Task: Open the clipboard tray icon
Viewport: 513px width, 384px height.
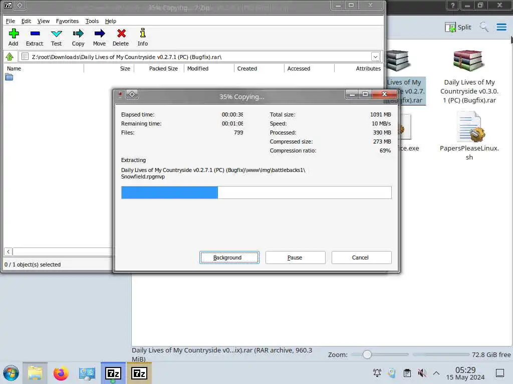Action: [x=407, y=372]
